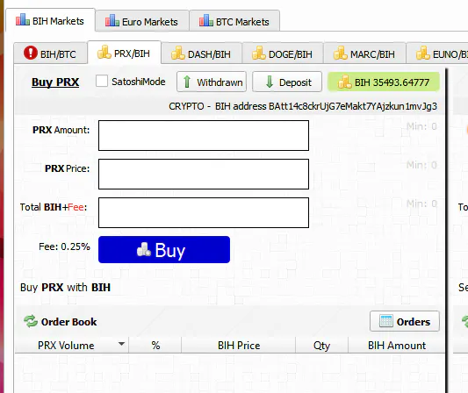Enable the SatoshiMode checkbox
468x393 pixels.
pyautogui.click(x=102, y=81)
